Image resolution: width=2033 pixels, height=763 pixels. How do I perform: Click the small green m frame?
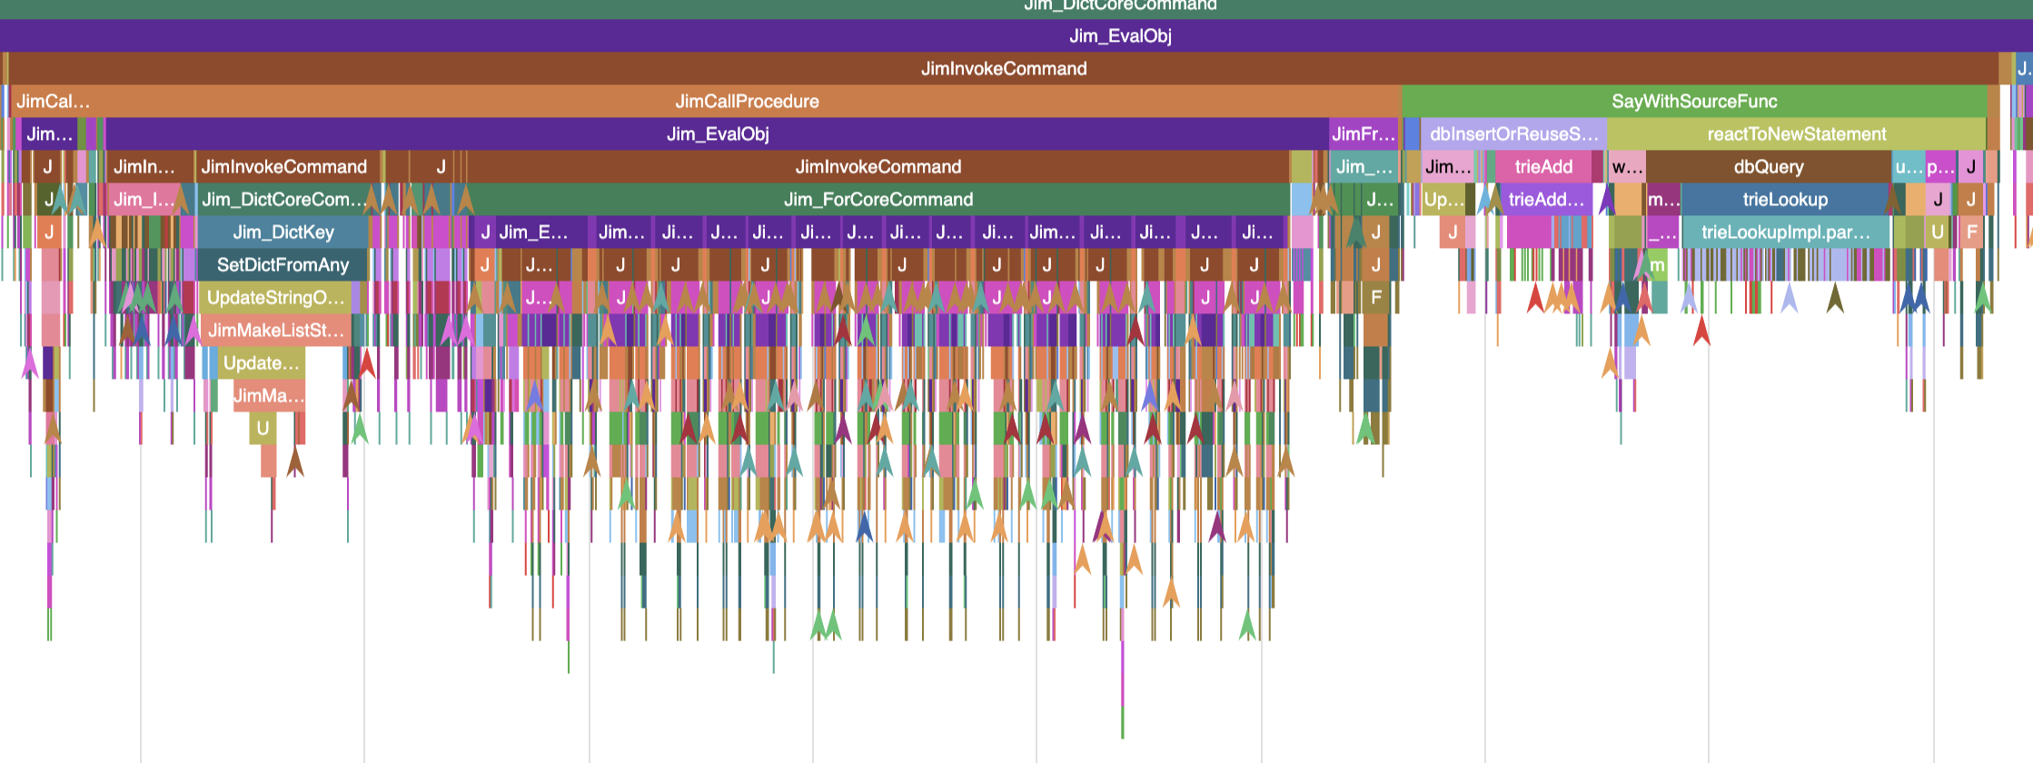click(1658, 265)
